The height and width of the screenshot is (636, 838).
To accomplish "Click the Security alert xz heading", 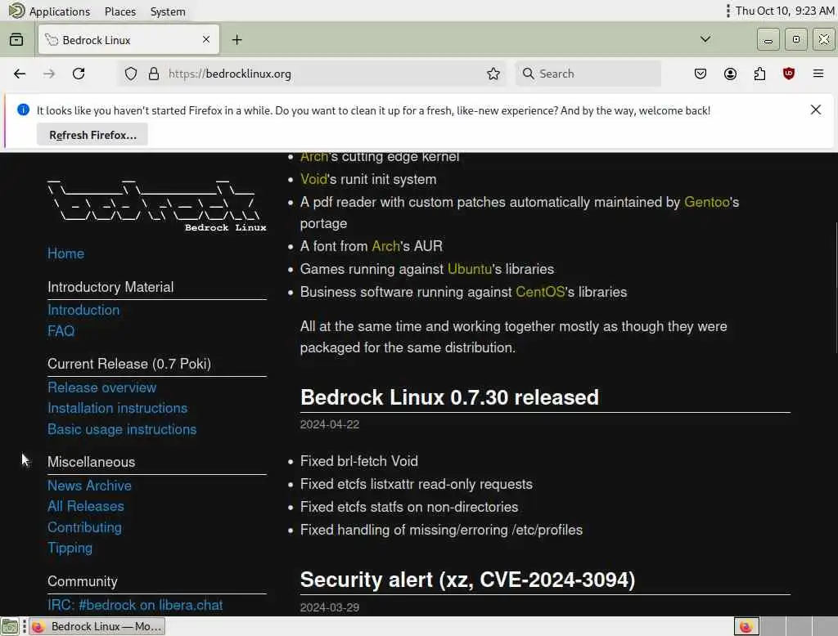I will [x=467, y=580].
